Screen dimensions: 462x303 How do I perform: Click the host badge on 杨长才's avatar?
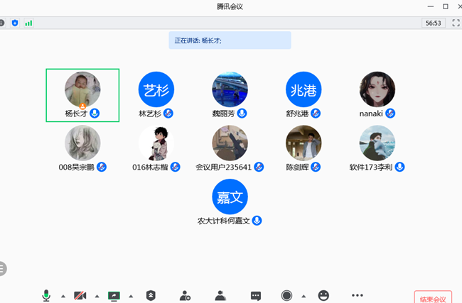(82, 106)
